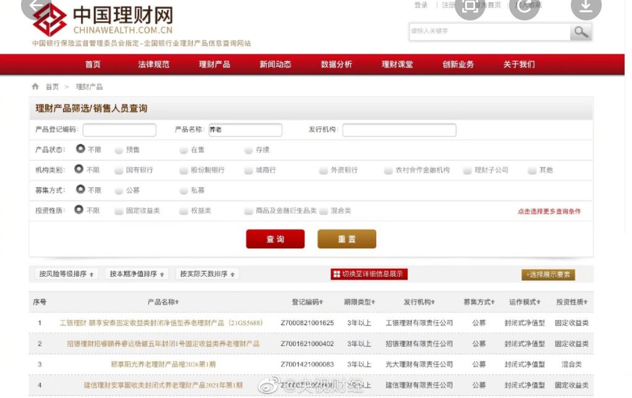632x398 pixels.
Task: Click 切换至详细信息展示 button
Action: tap(369, 274)
